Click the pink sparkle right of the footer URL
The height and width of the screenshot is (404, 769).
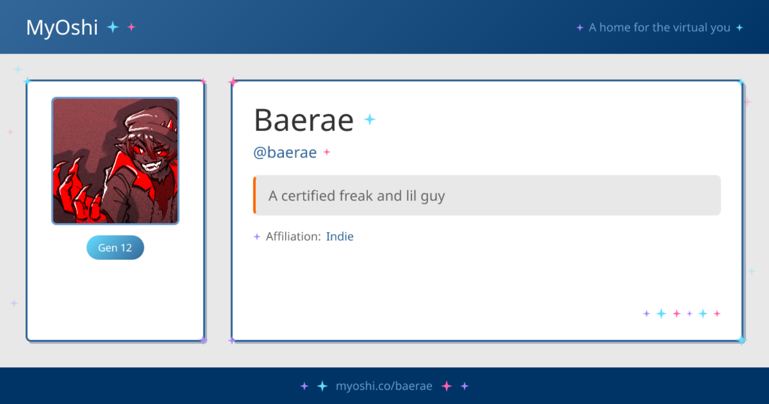tap(446, 386)
